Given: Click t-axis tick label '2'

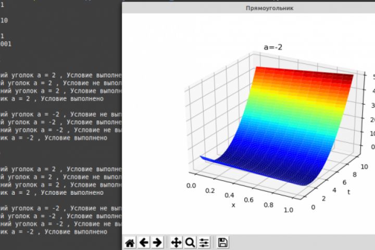Looking at the screenshot, I should pos(323,198).
